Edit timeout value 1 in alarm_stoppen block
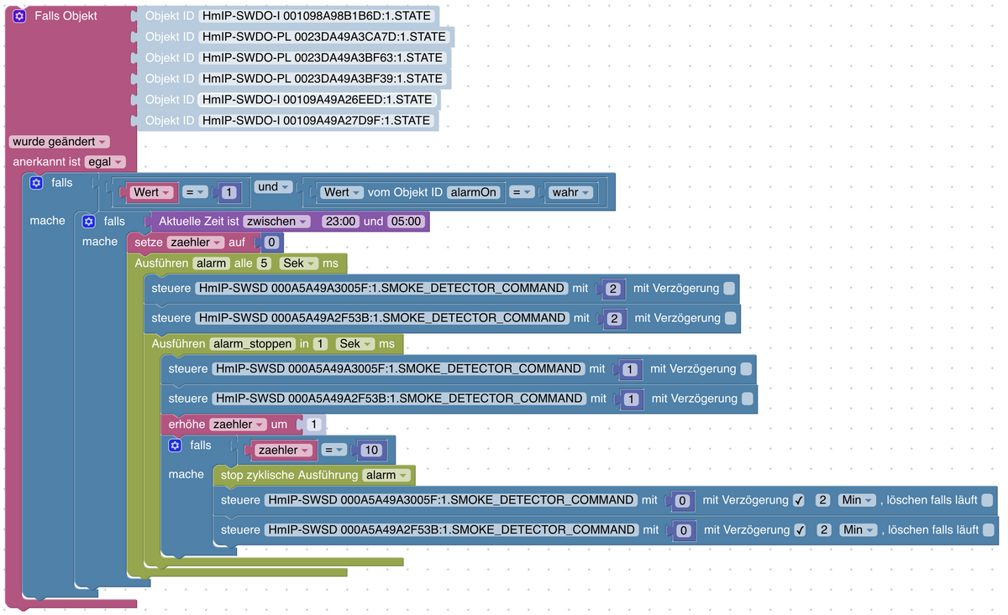Screen dimensions: 1008x615 click(x=320, y=344)
